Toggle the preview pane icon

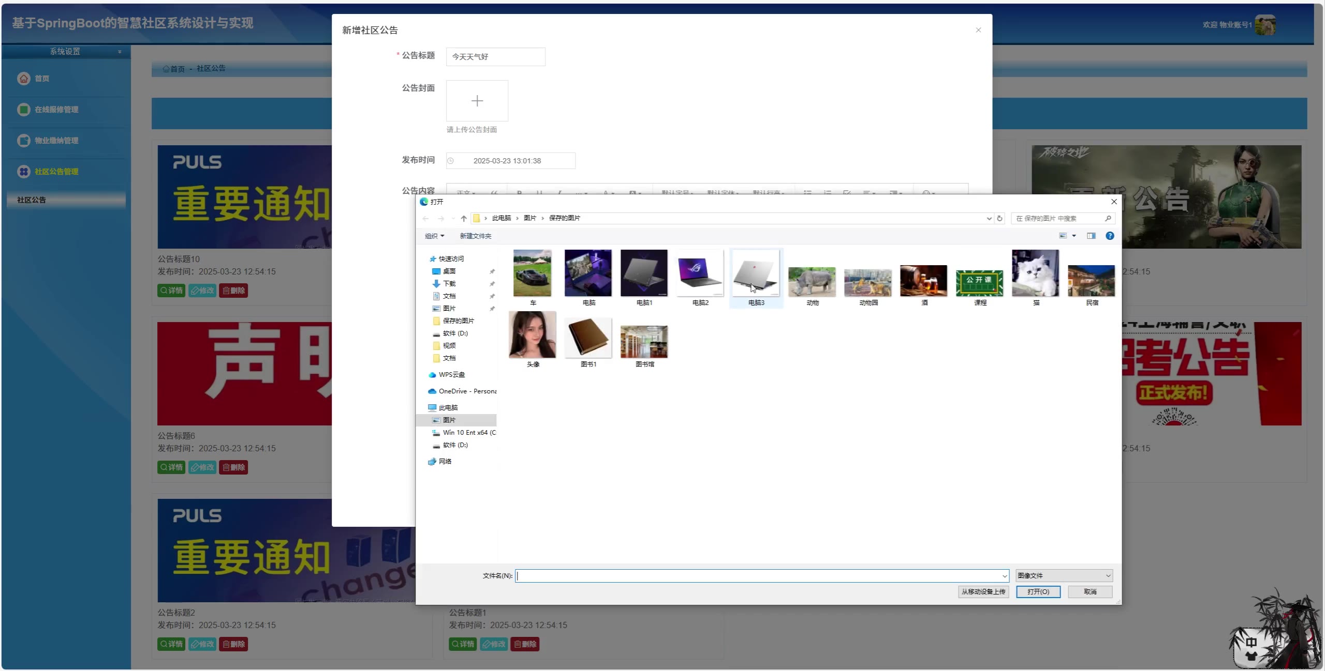tap(1091, 236)
